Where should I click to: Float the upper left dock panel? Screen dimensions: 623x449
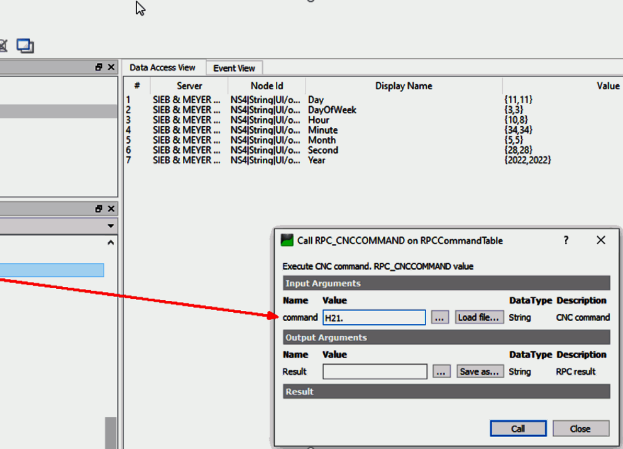click(x=99, y=67)
